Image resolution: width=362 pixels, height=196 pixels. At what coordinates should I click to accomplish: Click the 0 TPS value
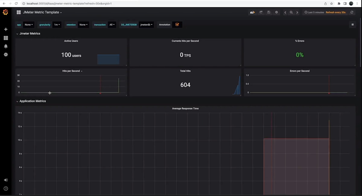(x=185, y=55)
